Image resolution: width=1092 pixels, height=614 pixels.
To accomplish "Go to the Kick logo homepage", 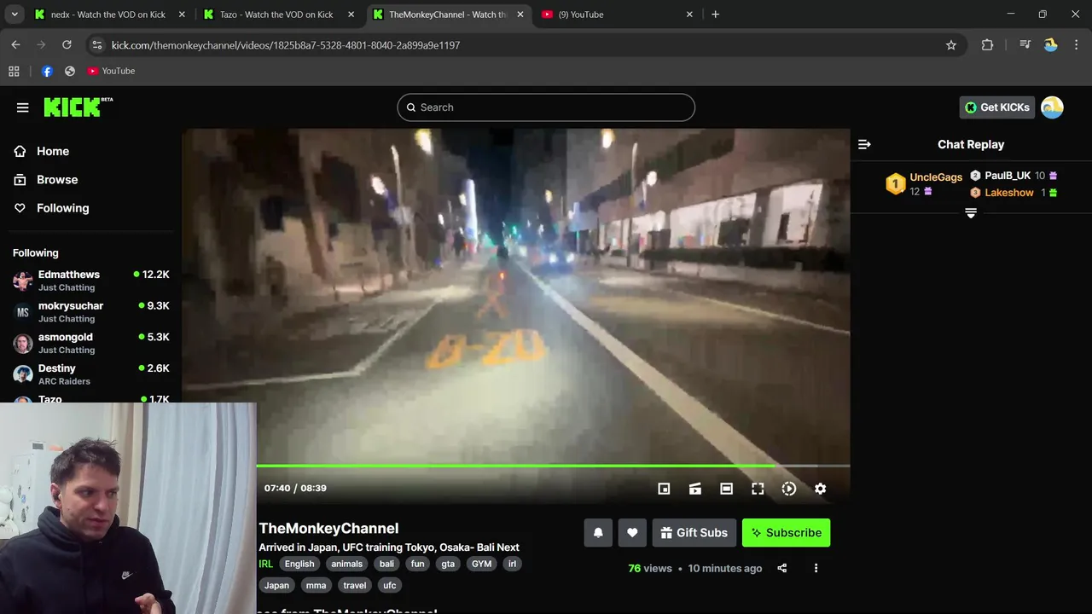I will 78,107.
